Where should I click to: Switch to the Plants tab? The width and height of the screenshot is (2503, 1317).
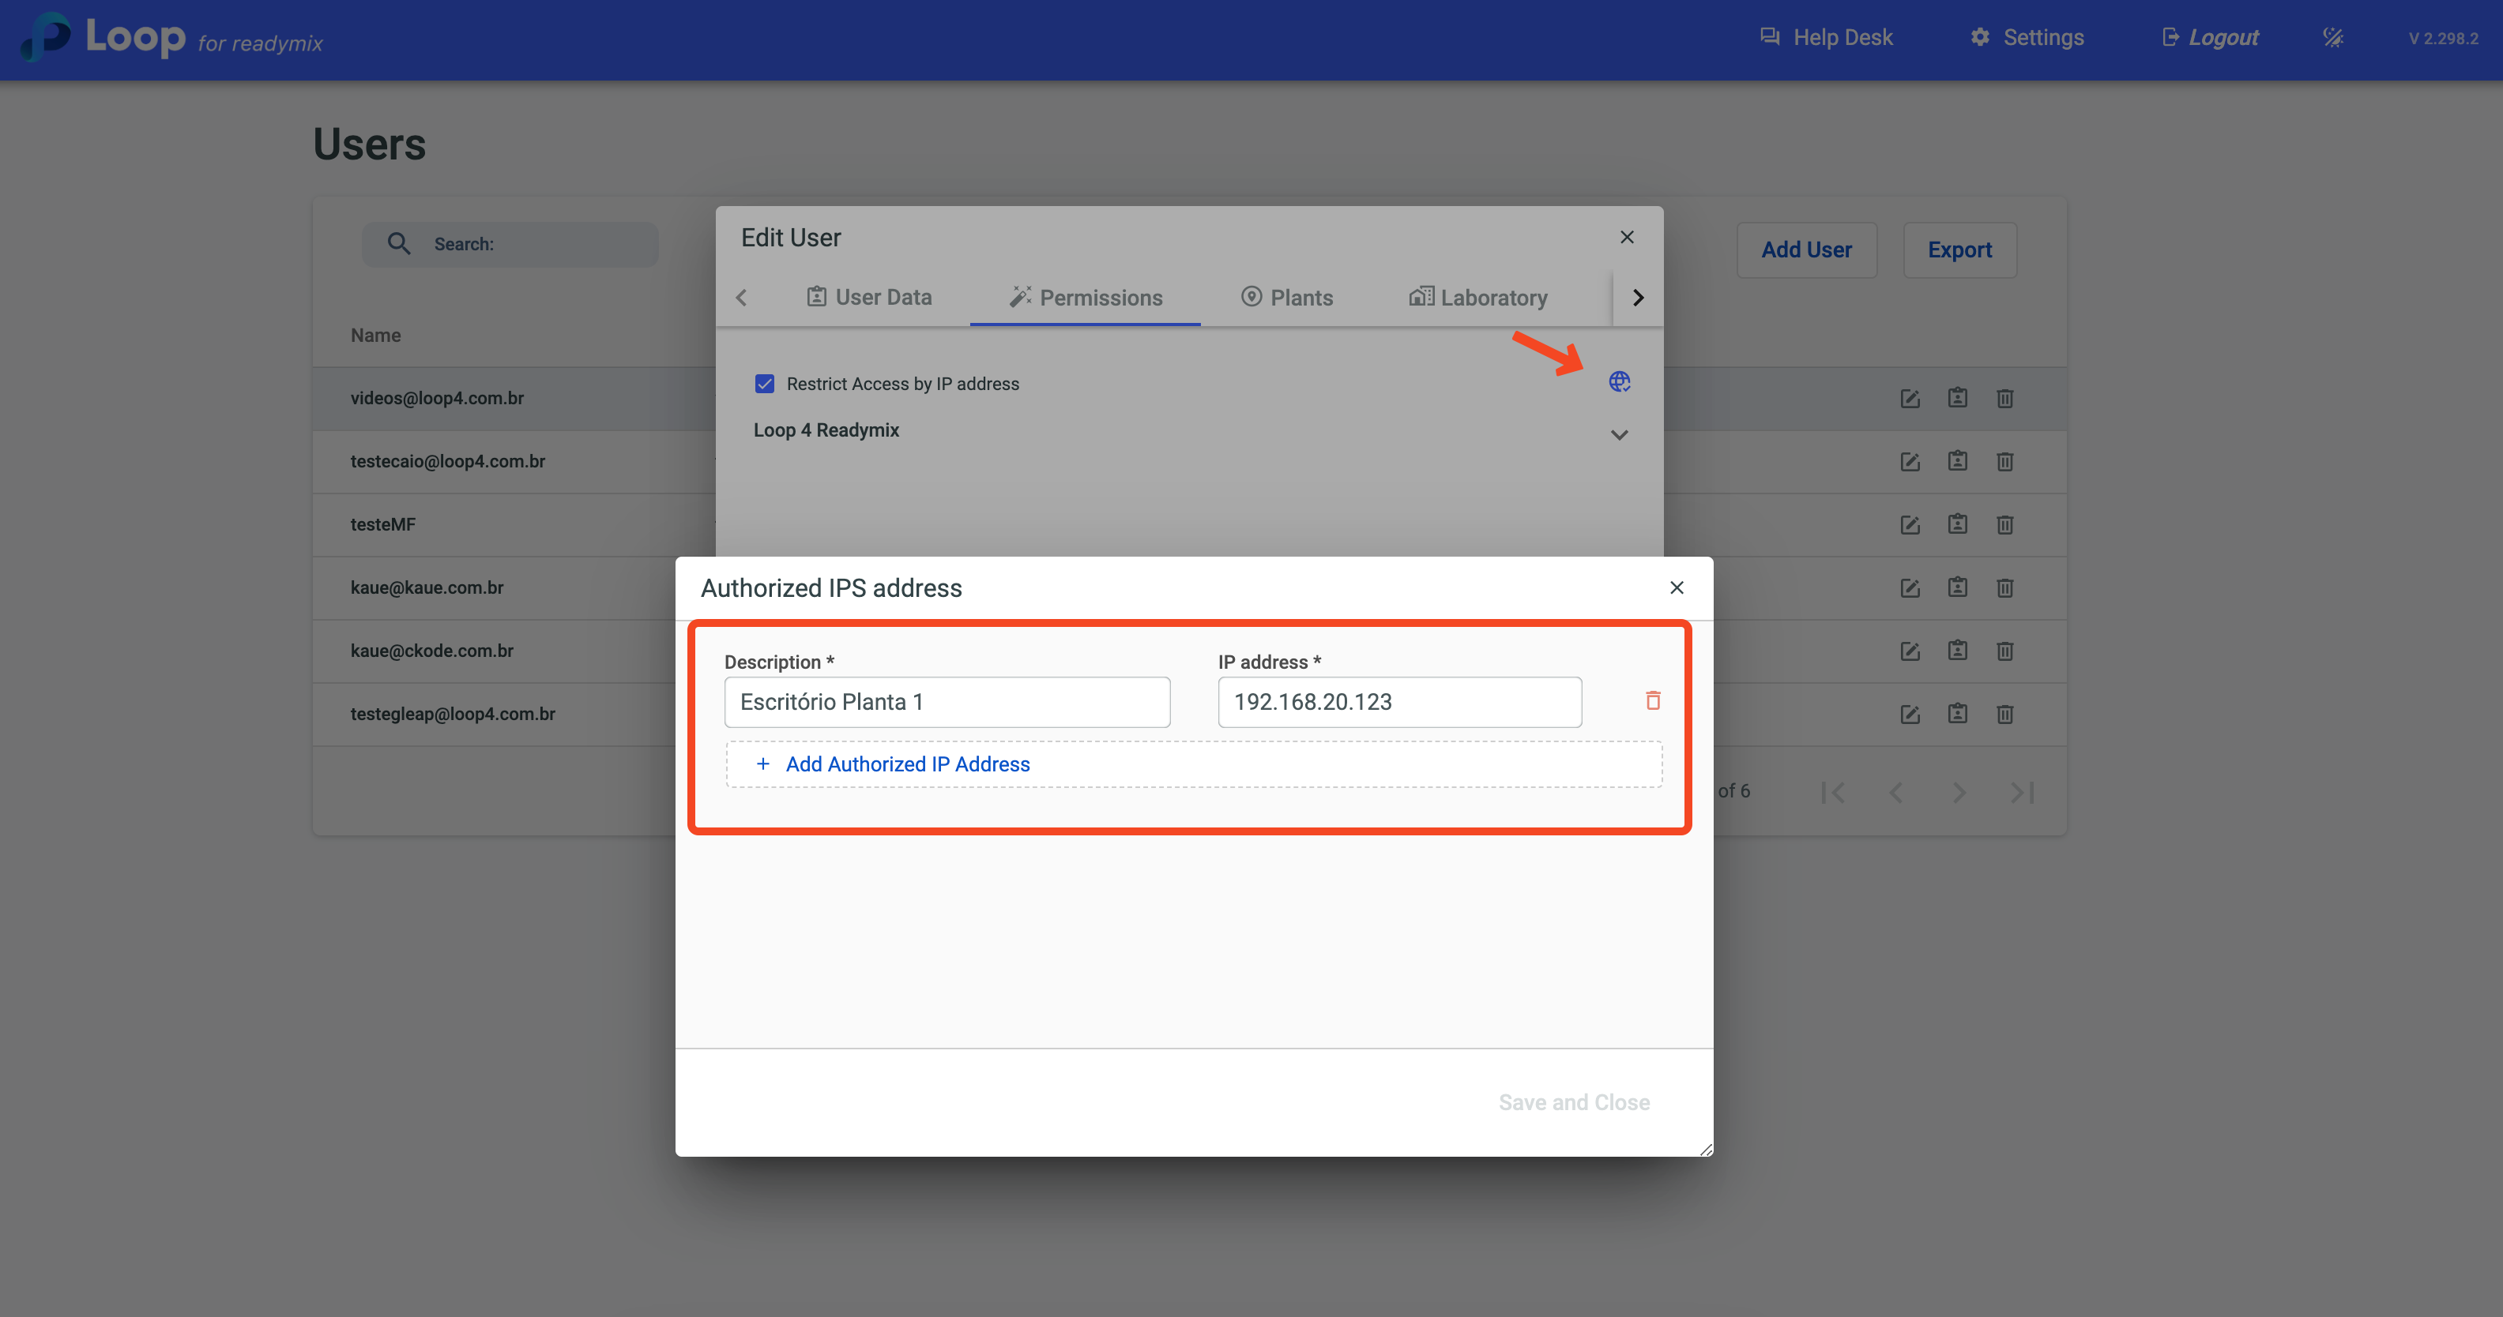[1286, 297]
